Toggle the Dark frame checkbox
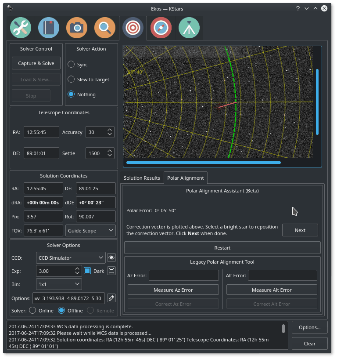337x359 pixels. (87, 271)
